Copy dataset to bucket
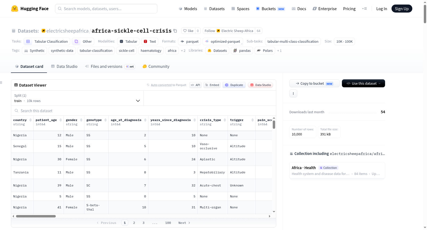Image resolution: width=427 pixels, height=230 pixels. [314, 83]
